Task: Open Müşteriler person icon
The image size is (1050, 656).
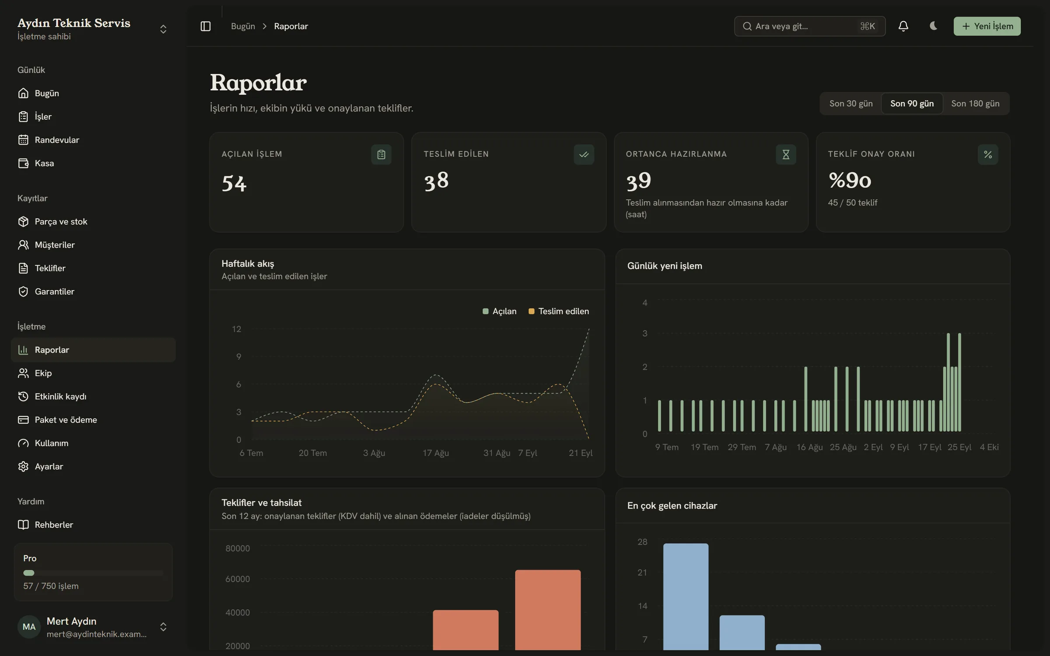Action: tap(23, 245)
